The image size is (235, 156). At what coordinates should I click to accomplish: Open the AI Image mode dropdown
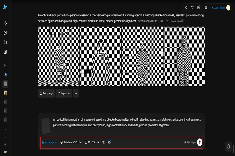pyautogui.click(x=49, y=142)
